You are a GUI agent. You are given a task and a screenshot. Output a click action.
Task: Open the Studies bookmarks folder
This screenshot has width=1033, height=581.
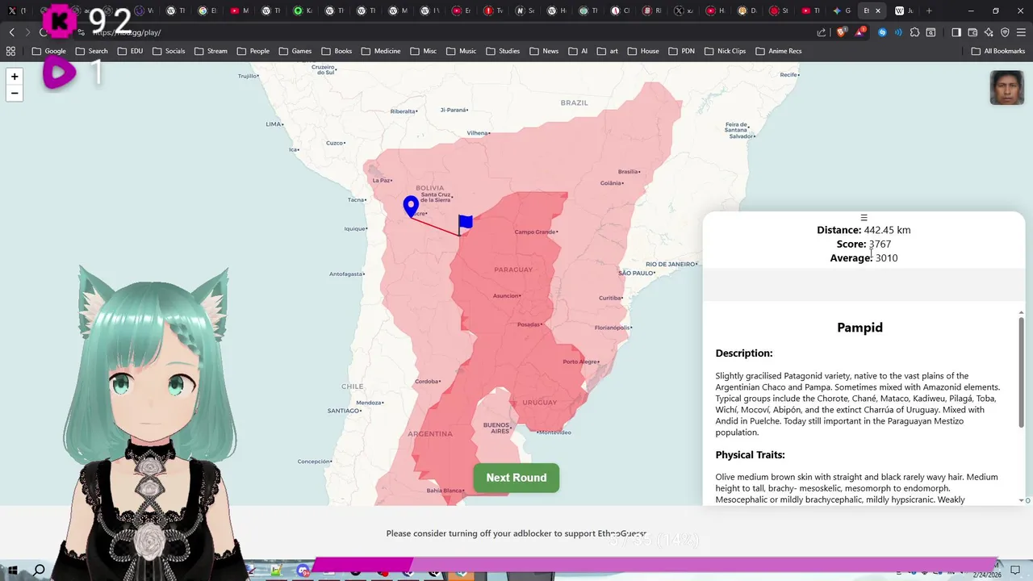(502, 51)
